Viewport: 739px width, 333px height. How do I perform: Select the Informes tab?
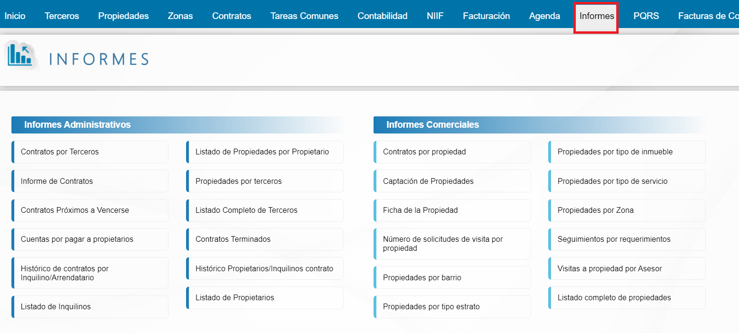[x=596, y=17]
